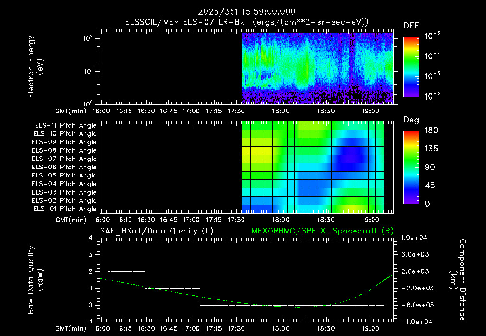Click the ELS-10 Pitch Angle row label
Image resolution: width=486 pixels, height=336 pixels.
coord(65,134)
